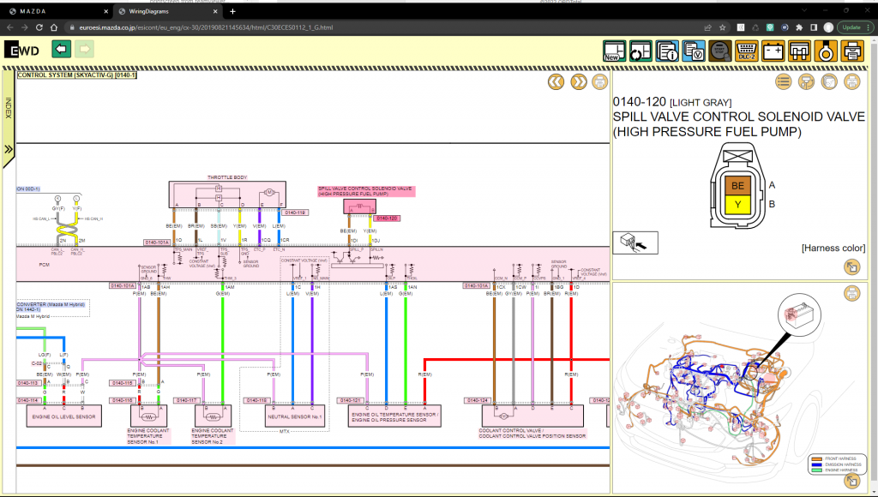Pop out the connector view panel
The width and height of the screenshot is (878, 497).
point(851,267)
